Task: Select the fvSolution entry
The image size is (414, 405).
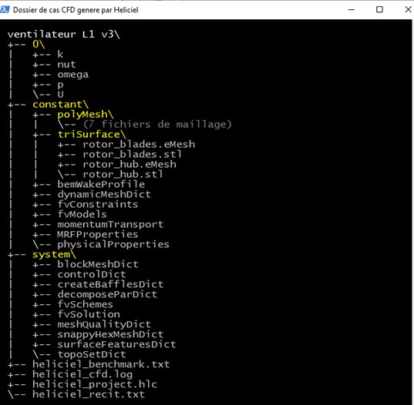Action: pos(89,314)
